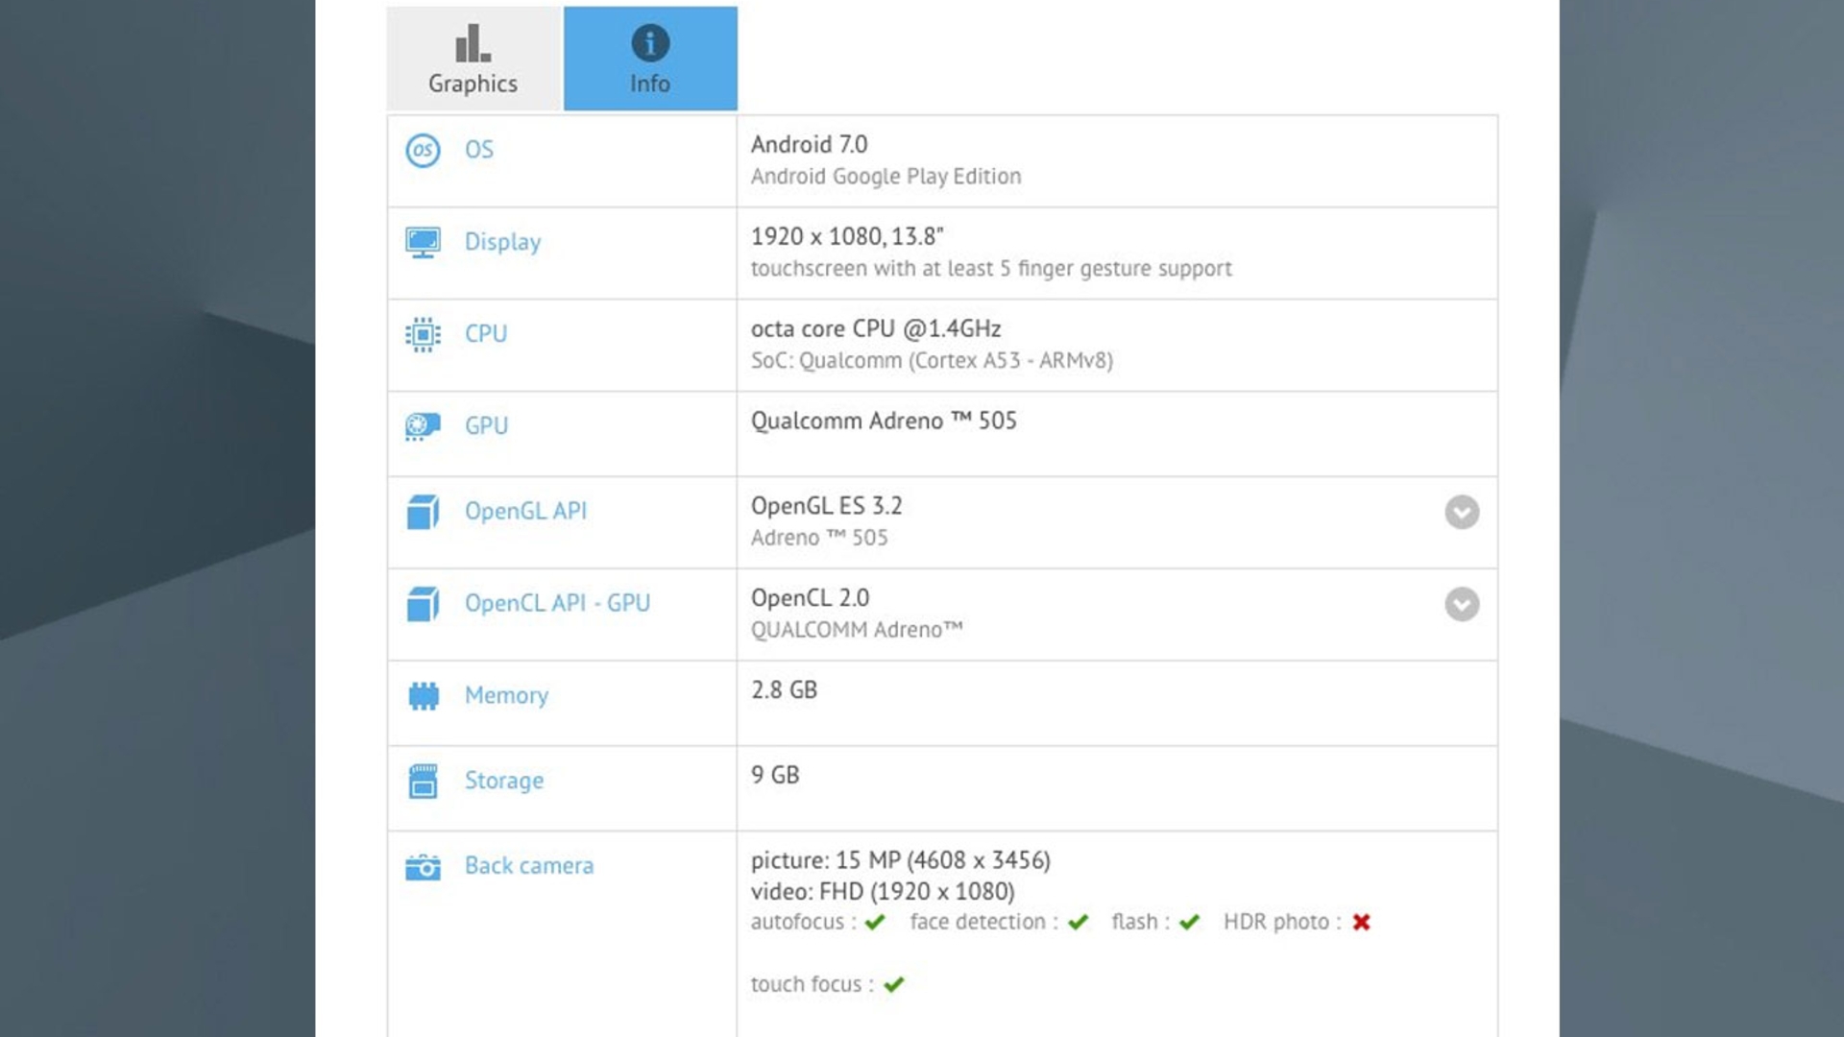Select the Info tab
The height and width of the screenshot is (1037, 1844).
648,59
